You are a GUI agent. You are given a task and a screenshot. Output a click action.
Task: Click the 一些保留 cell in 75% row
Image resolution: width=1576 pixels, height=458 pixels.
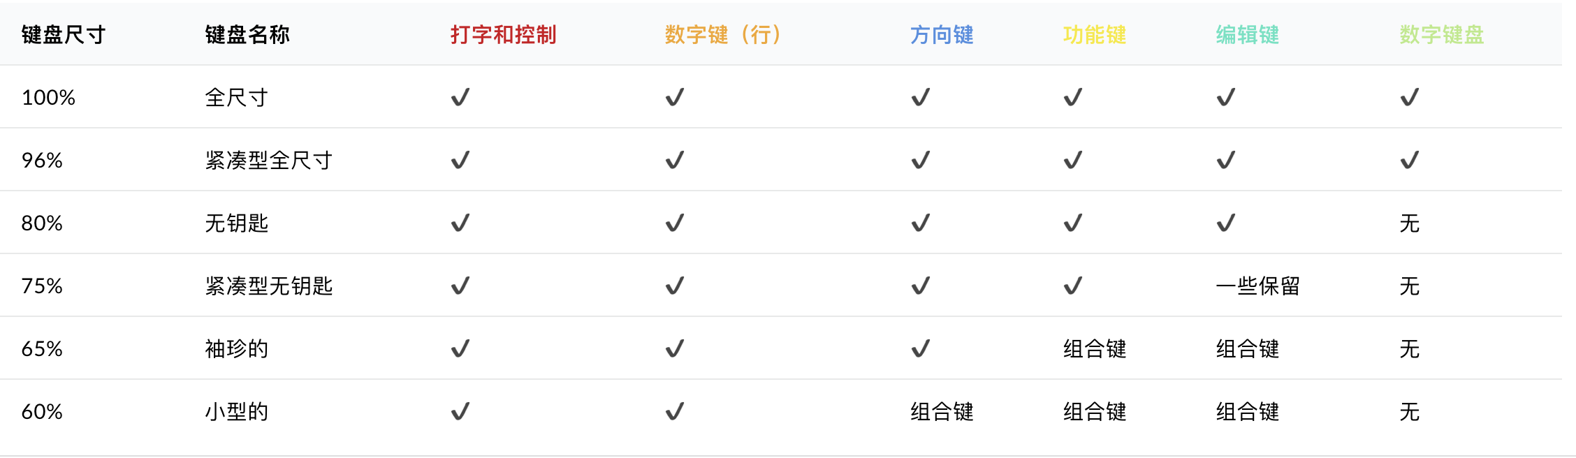tap(1257, 286)
